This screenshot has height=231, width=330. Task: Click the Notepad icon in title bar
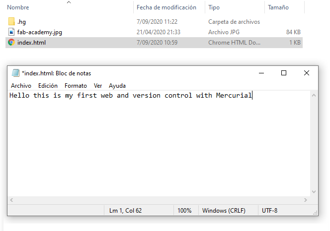pos(15,73)
